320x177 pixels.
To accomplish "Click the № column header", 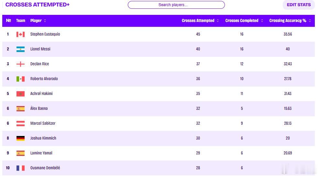I will pos(8,20).
